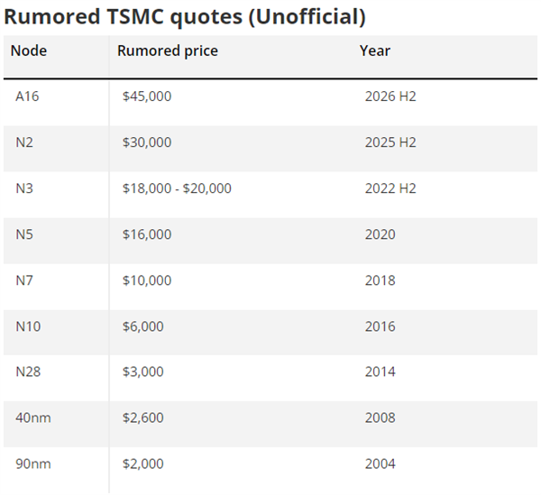This screenshot has height=495, width=541.
Task: Click the 2026 H2 year cell
Action: click(390, 96)
